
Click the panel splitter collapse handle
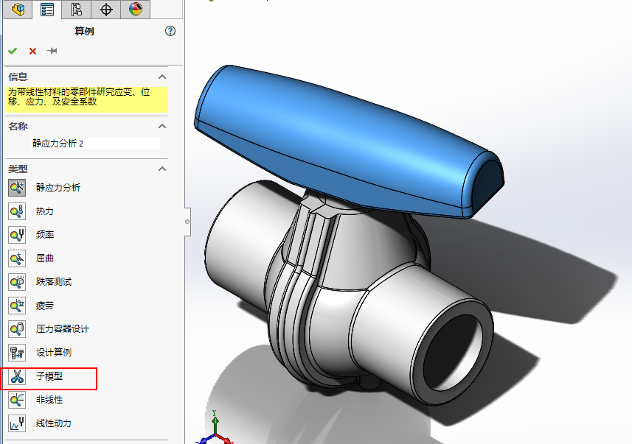point(187,222)
